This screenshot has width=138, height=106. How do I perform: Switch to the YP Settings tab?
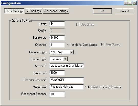pyautogui.click(x=34, y=11)
